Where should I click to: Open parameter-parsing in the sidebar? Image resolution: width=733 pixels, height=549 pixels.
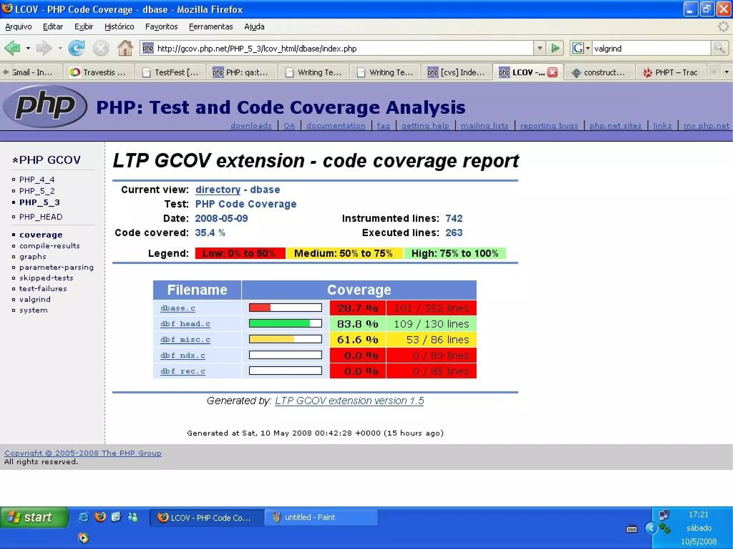(x=56, y=267)
